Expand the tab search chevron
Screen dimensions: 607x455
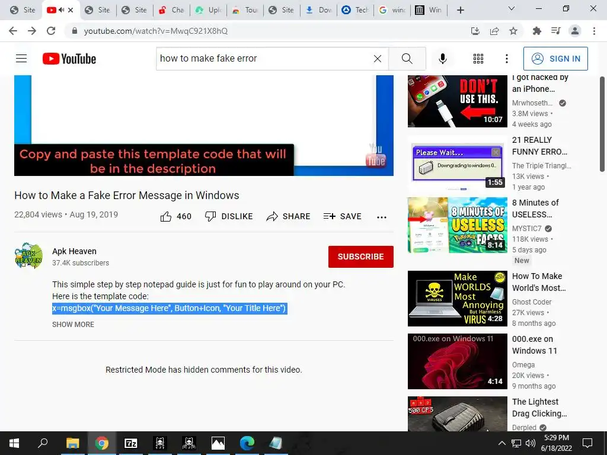(512, 8)
